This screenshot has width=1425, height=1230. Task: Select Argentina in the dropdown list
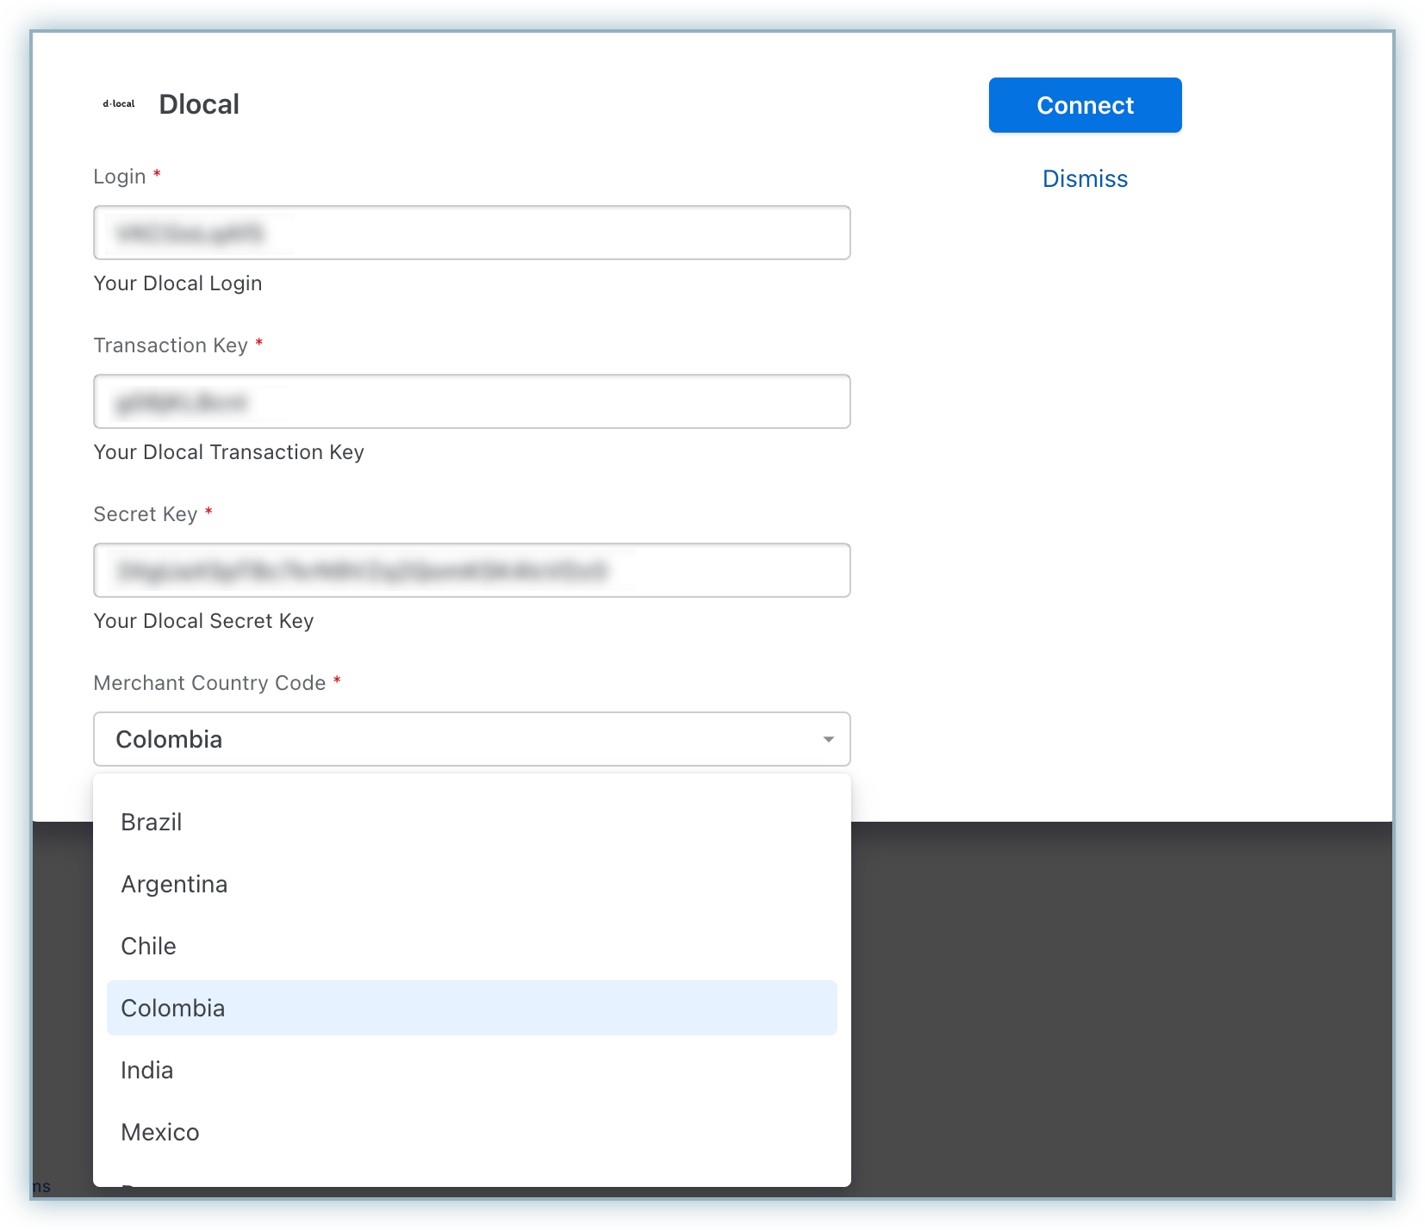174,884
